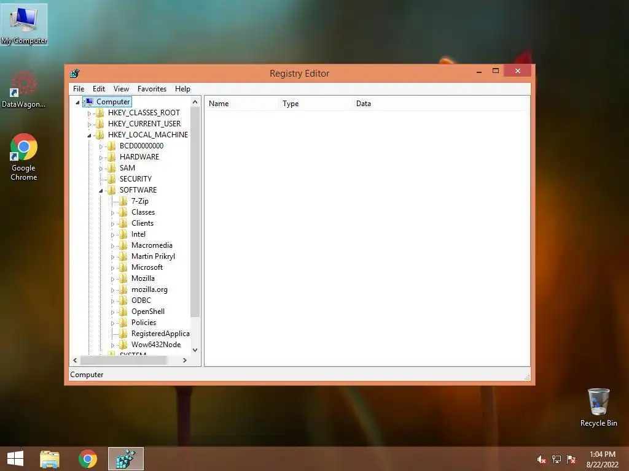Select the RegisteredApplications key
Image resolution: width=629 pixels, height=471 pixels.
160,334
